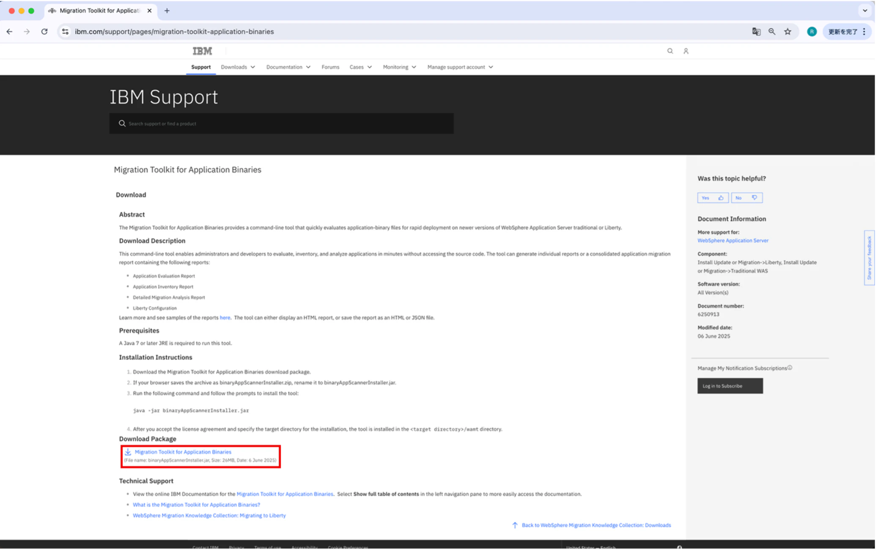Click the thumbs down No button
The width and height of the screenshot is (878, 552).
746,198
